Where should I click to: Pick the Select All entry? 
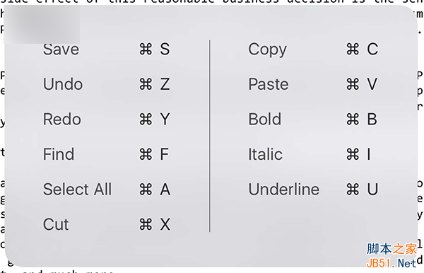(x=77, y=189)
